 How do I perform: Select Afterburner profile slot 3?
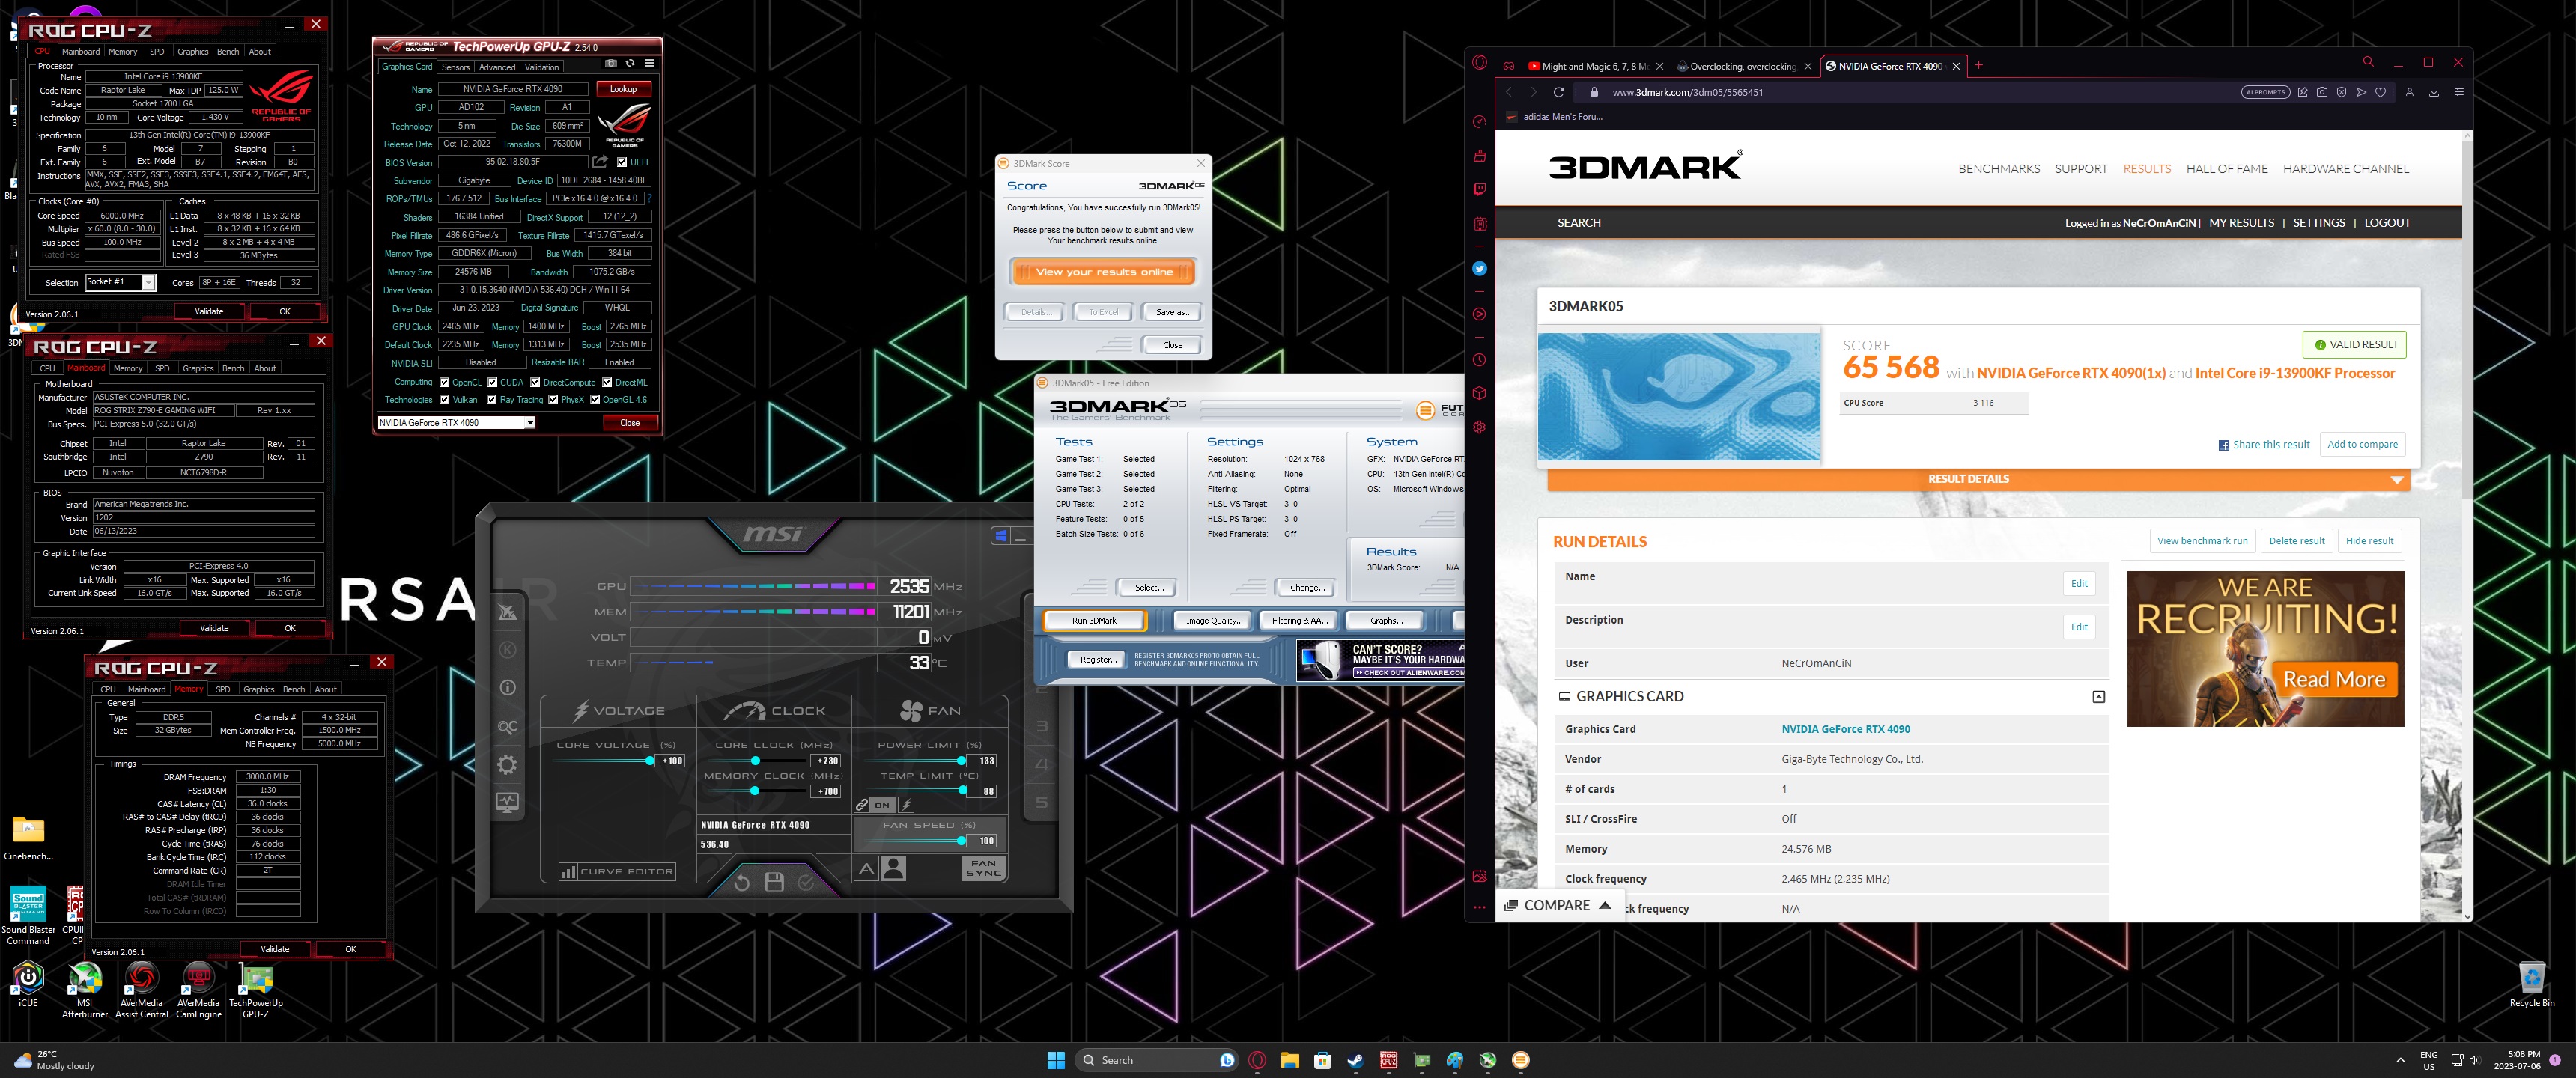coord(1041,726)
